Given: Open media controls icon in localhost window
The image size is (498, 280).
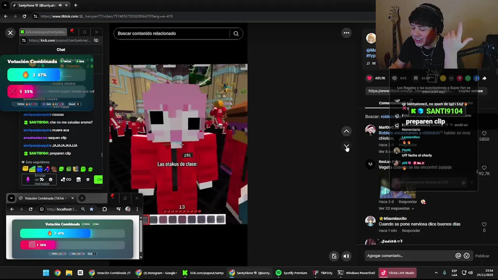Looking at the screenshot, I should (118, 209).
